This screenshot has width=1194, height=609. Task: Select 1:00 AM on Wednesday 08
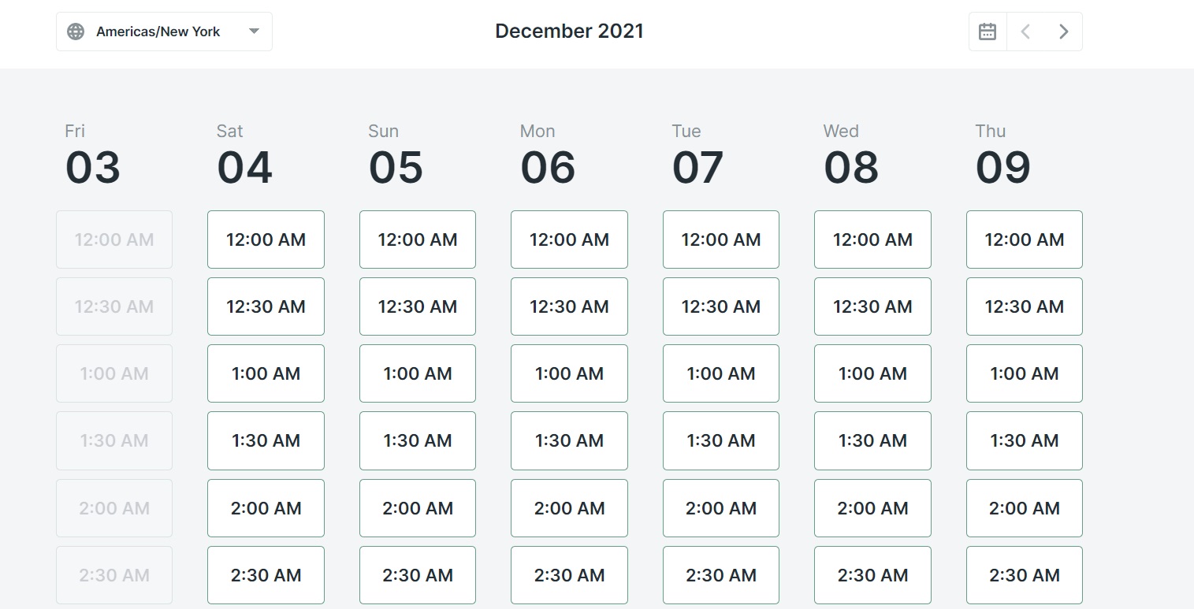[872, 373]
